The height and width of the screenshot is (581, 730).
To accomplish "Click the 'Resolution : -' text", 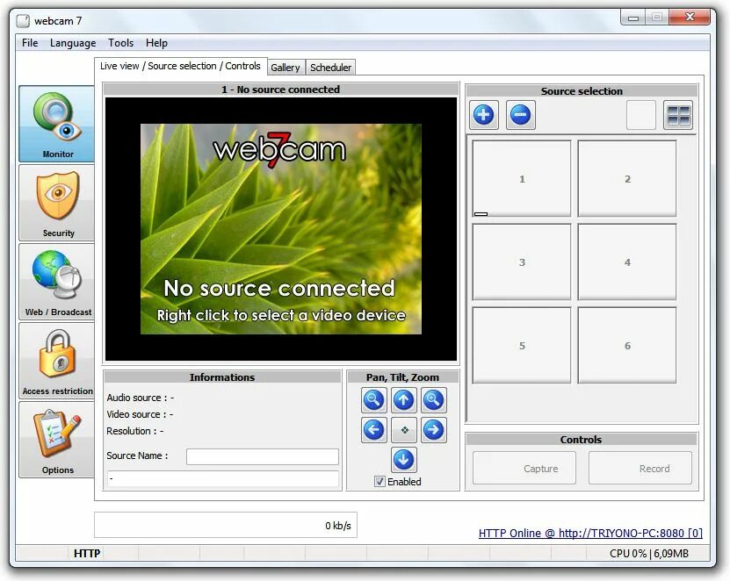I will [x=135, y=431].
